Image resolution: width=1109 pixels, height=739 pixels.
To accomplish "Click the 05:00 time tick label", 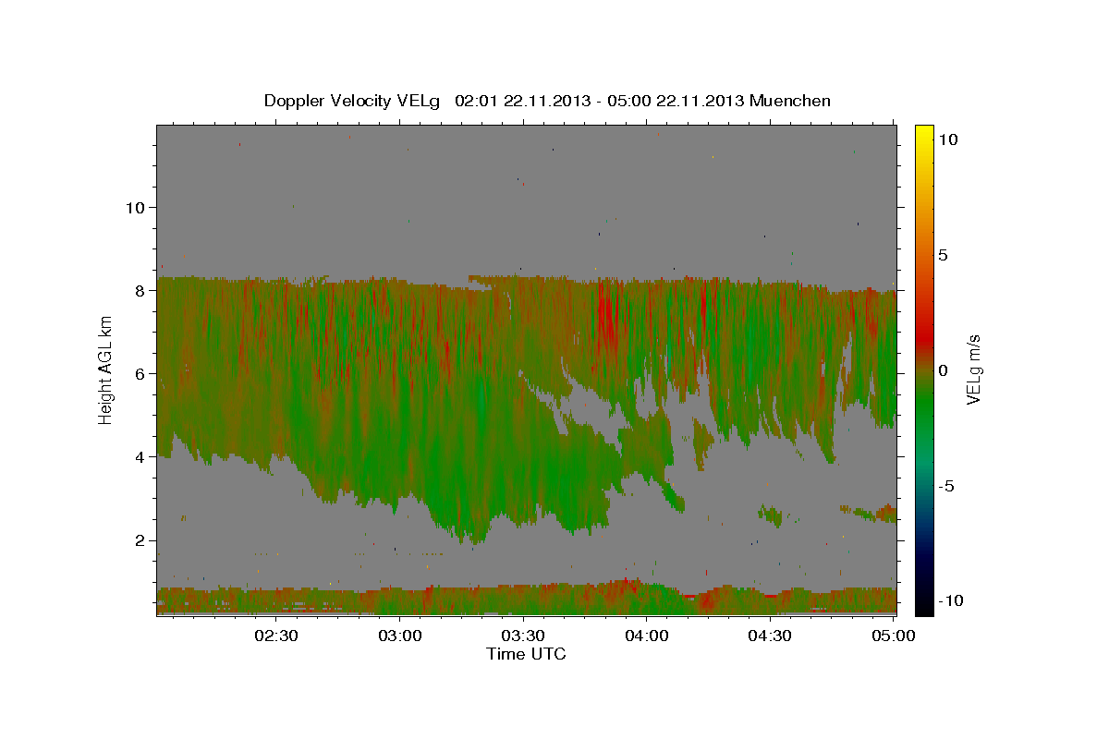I will click(x=893, y=636).
